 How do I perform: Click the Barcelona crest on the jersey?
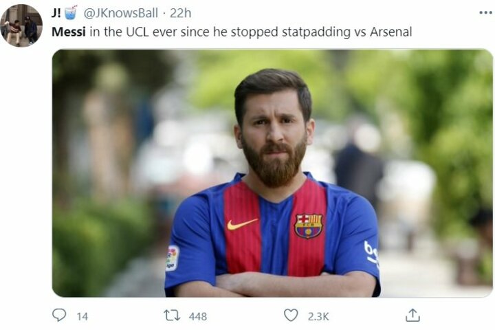point(308,225)
